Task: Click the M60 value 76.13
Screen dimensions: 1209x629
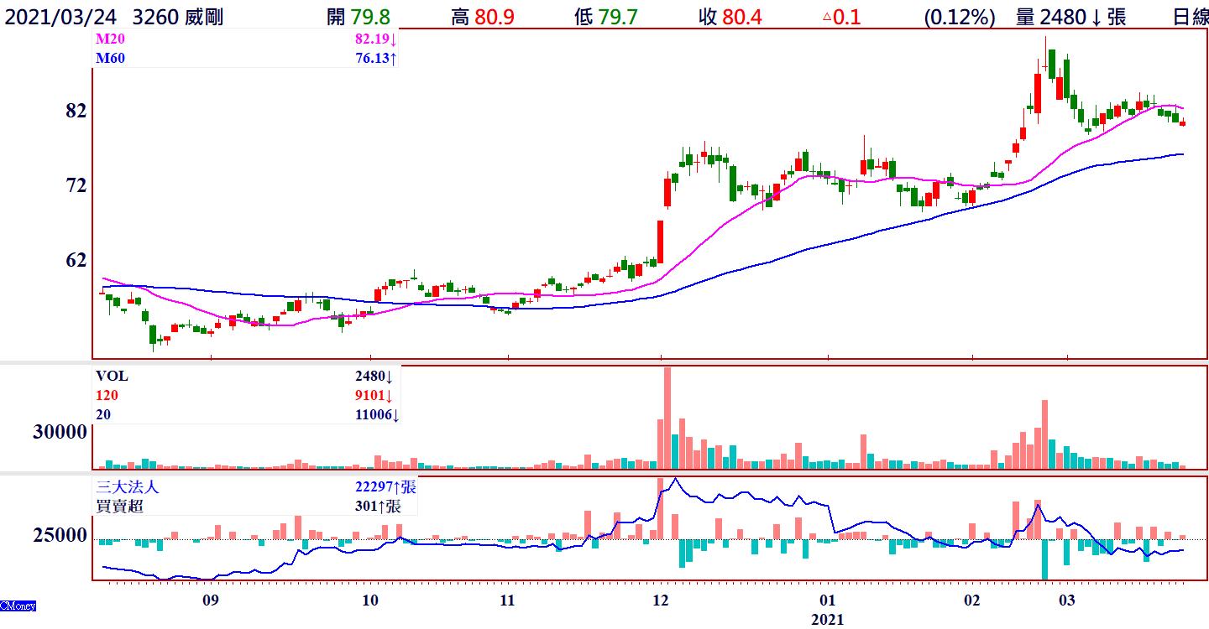Action: click(375, 58)
